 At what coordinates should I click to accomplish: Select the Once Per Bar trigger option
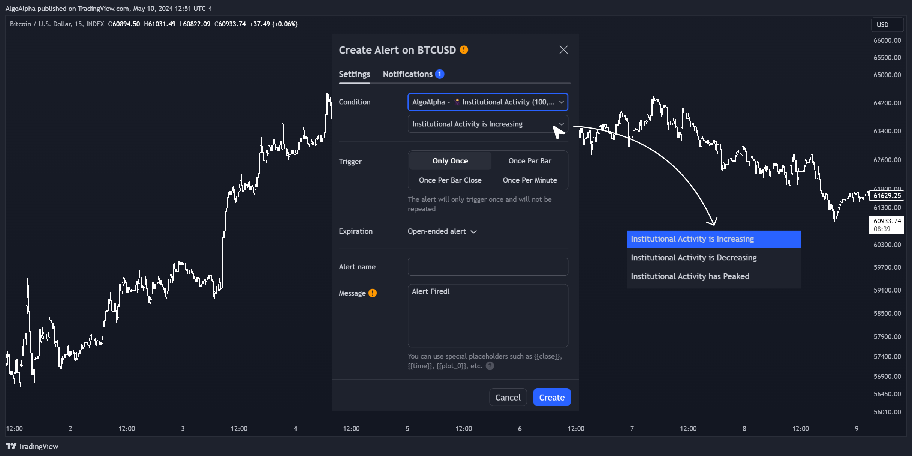(530, 161)
